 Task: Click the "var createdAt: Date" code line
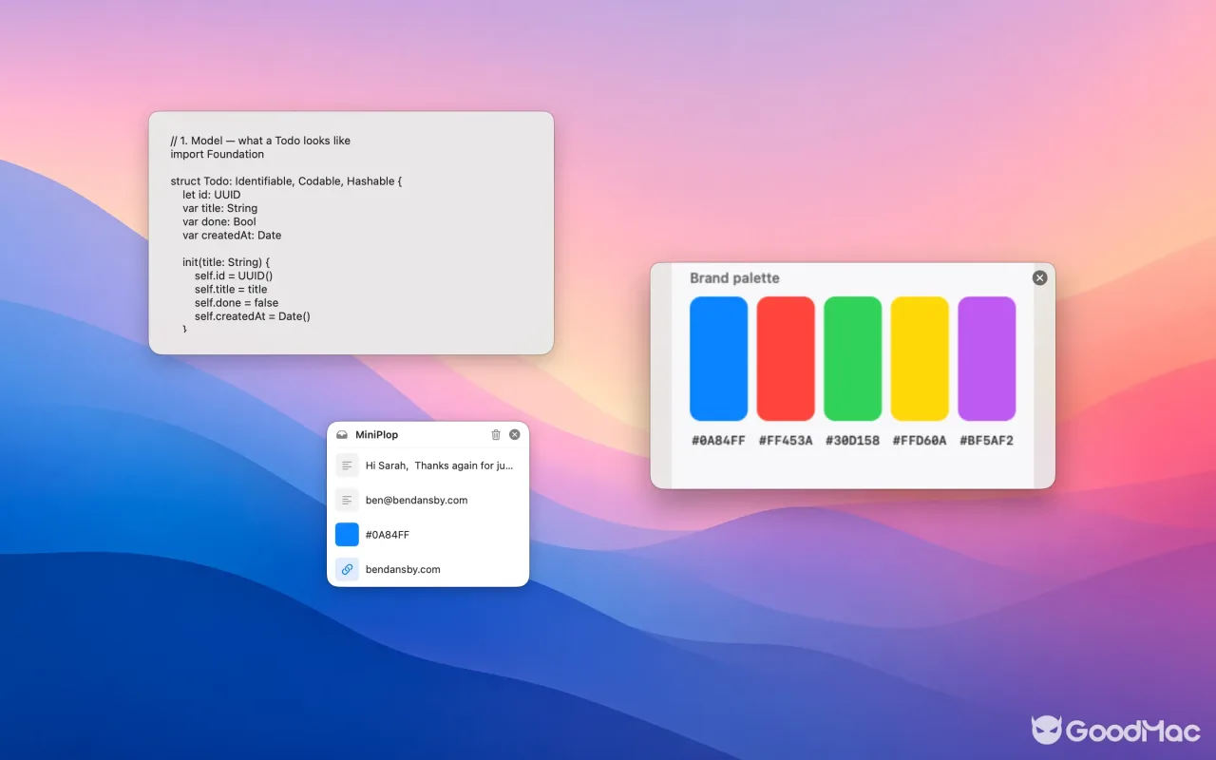232,235
